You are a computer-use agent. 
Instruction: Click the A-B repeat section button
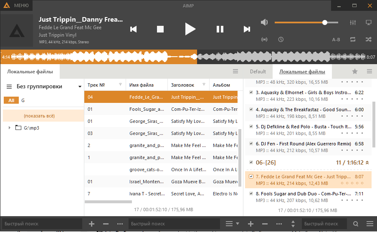(336, 40)
